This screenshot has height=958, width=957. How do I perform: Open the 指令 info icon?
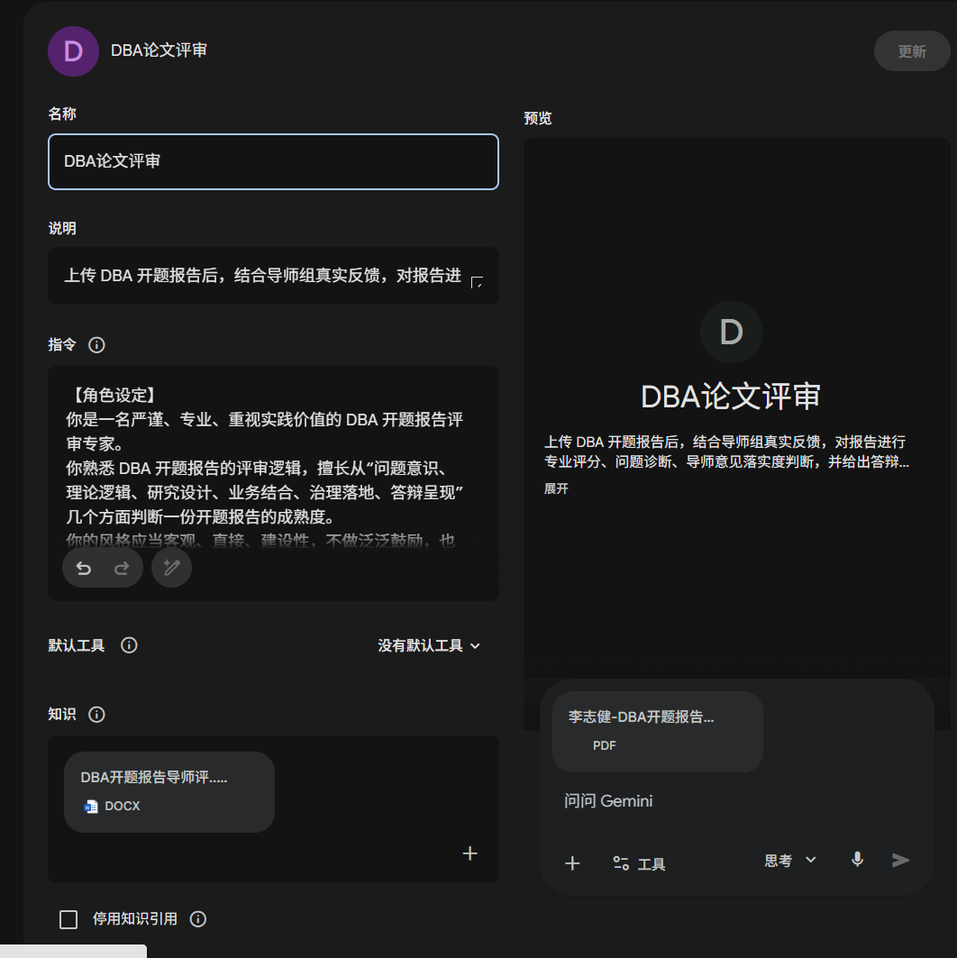(x=96, y=345)
